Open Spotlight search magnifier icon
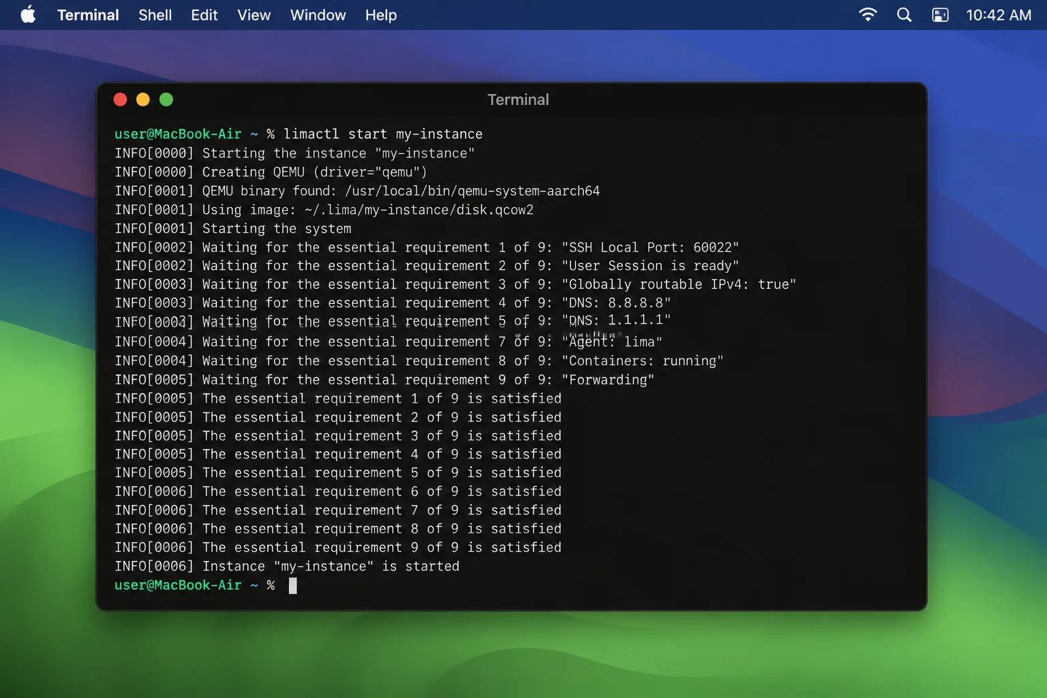The height and width of the screenshot is (698, 1047). 904,14
